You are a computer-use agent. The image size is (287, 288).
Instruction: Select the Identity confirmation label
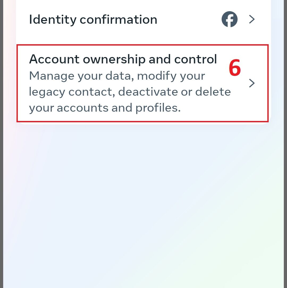(x=93, y=19)
